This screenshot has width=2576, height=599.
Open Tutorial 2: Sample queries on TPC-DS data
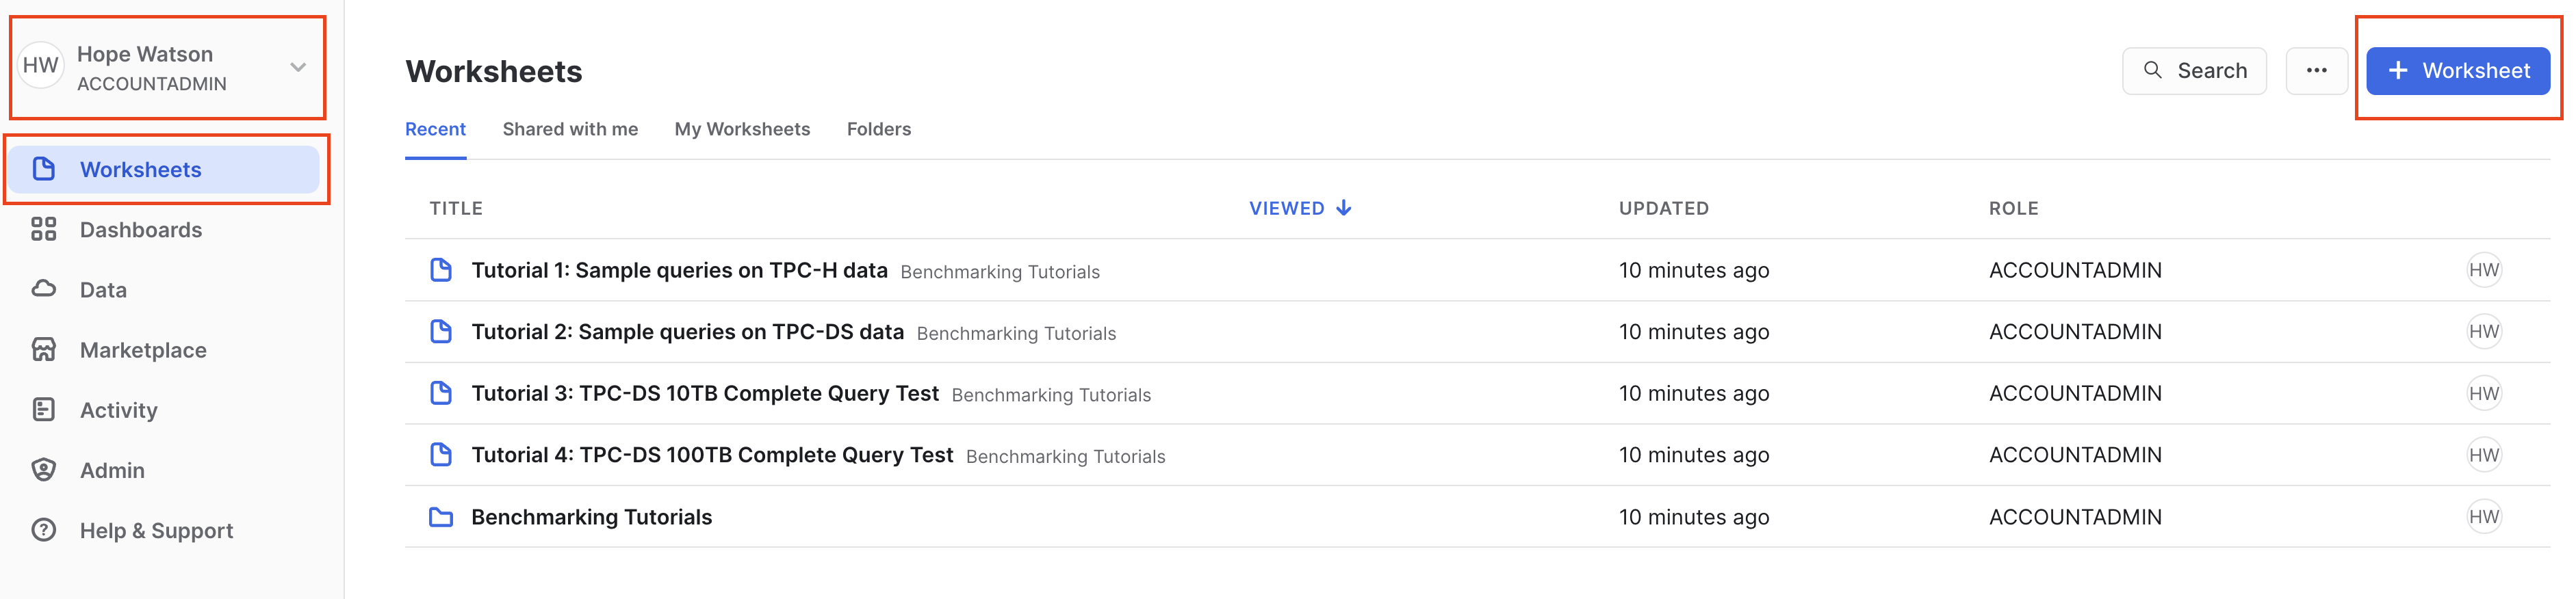(687, 332)
